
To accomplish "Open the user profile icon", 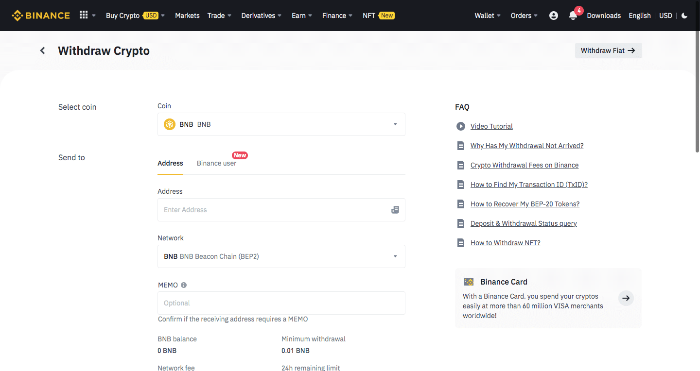I will pyautogui.click(x=554, y=16).
